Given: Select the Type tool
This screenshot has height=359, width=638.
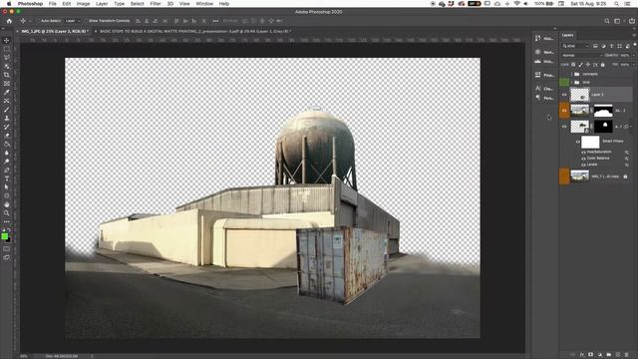Looking at the screenshot, I should [7, 179].
